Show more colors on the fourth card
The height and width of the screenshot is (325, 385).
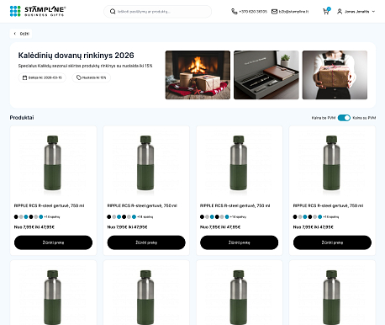[331, 217]
